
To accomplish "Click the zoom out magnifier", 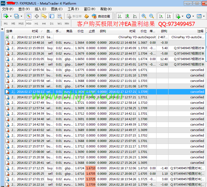I will click(x=152, y=16).
